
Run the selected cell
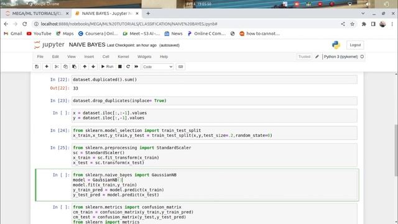click(107, 67)
